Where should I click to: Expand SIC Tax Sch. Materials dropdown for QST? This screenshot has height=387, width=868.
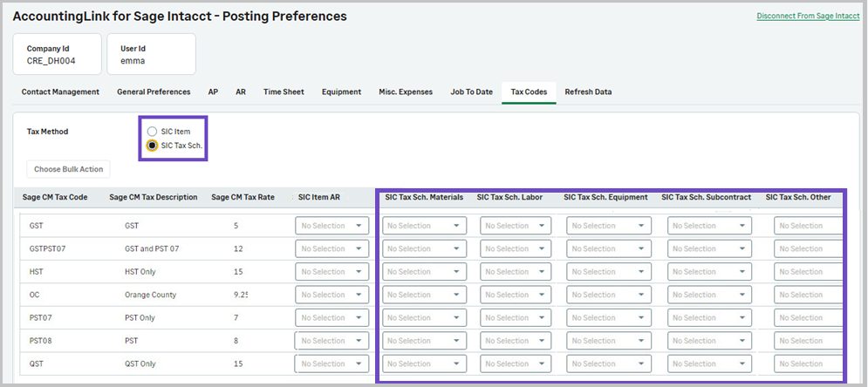pos(424,363)
